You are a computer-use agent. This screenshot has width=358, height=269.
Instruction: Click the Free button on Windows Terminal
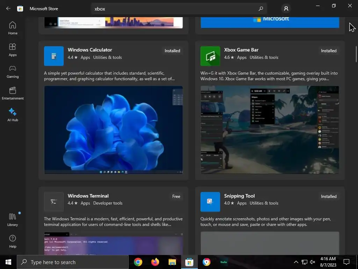point(176,196)
